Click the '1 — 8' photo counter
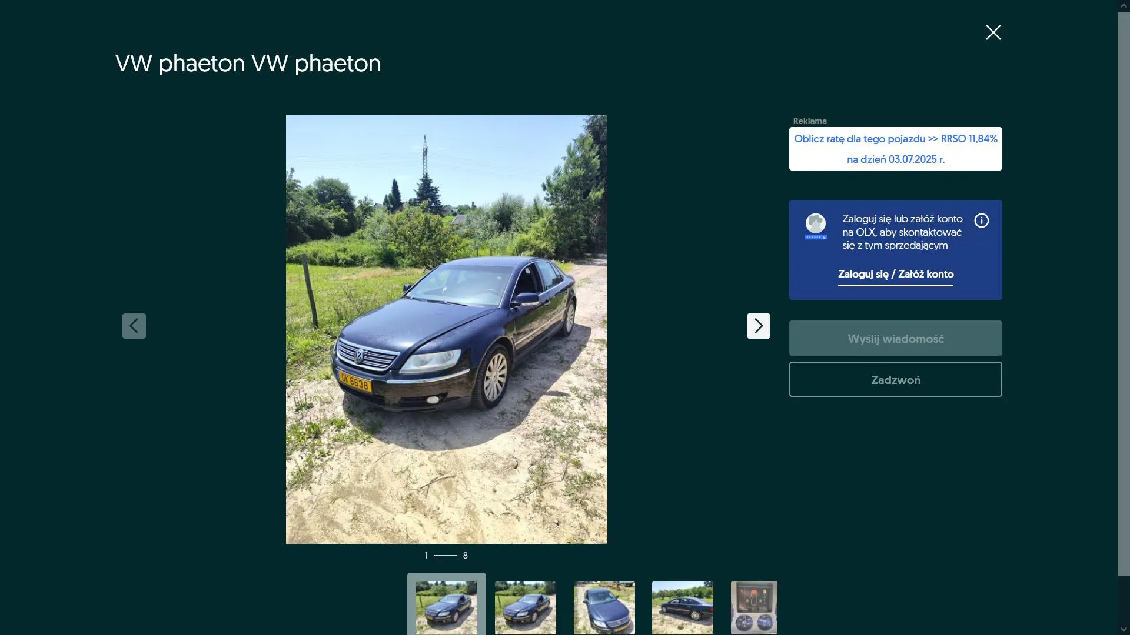Screen dimensions: 1130x635 [446, 555]
